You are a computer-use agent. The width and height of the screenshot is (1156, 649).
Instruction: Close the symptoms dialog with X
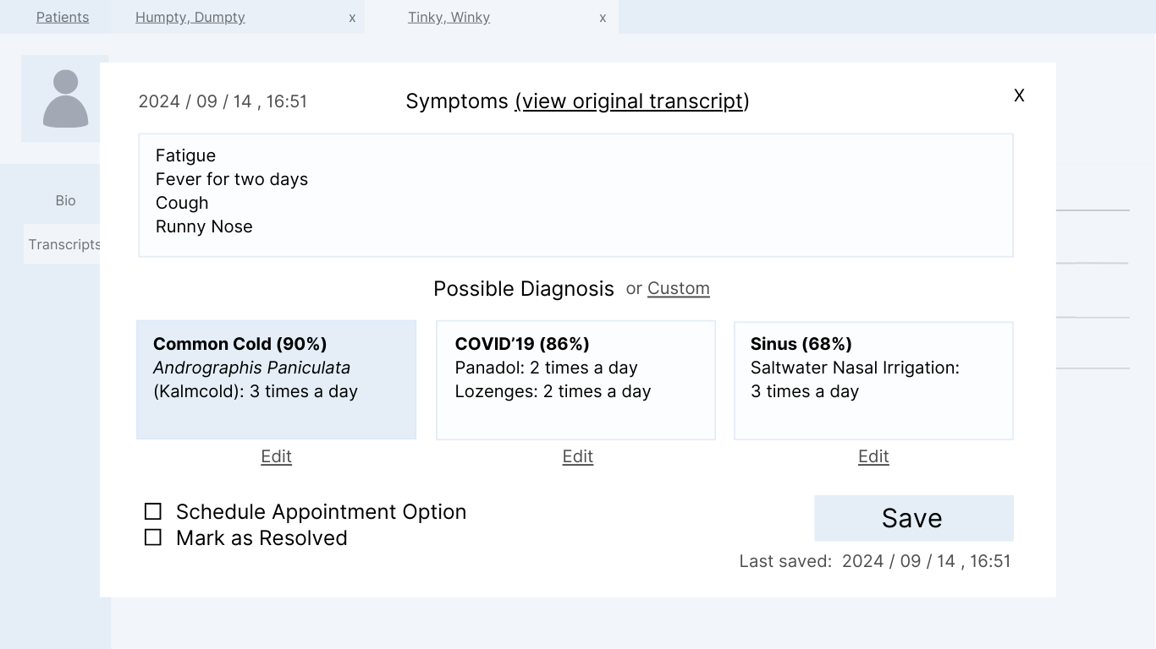pos(1019,95)
